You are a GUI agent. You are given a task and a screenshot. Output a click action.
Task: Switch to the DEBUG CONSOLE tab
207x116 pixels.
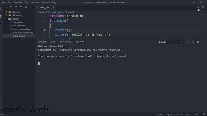(x=66, y=42)
